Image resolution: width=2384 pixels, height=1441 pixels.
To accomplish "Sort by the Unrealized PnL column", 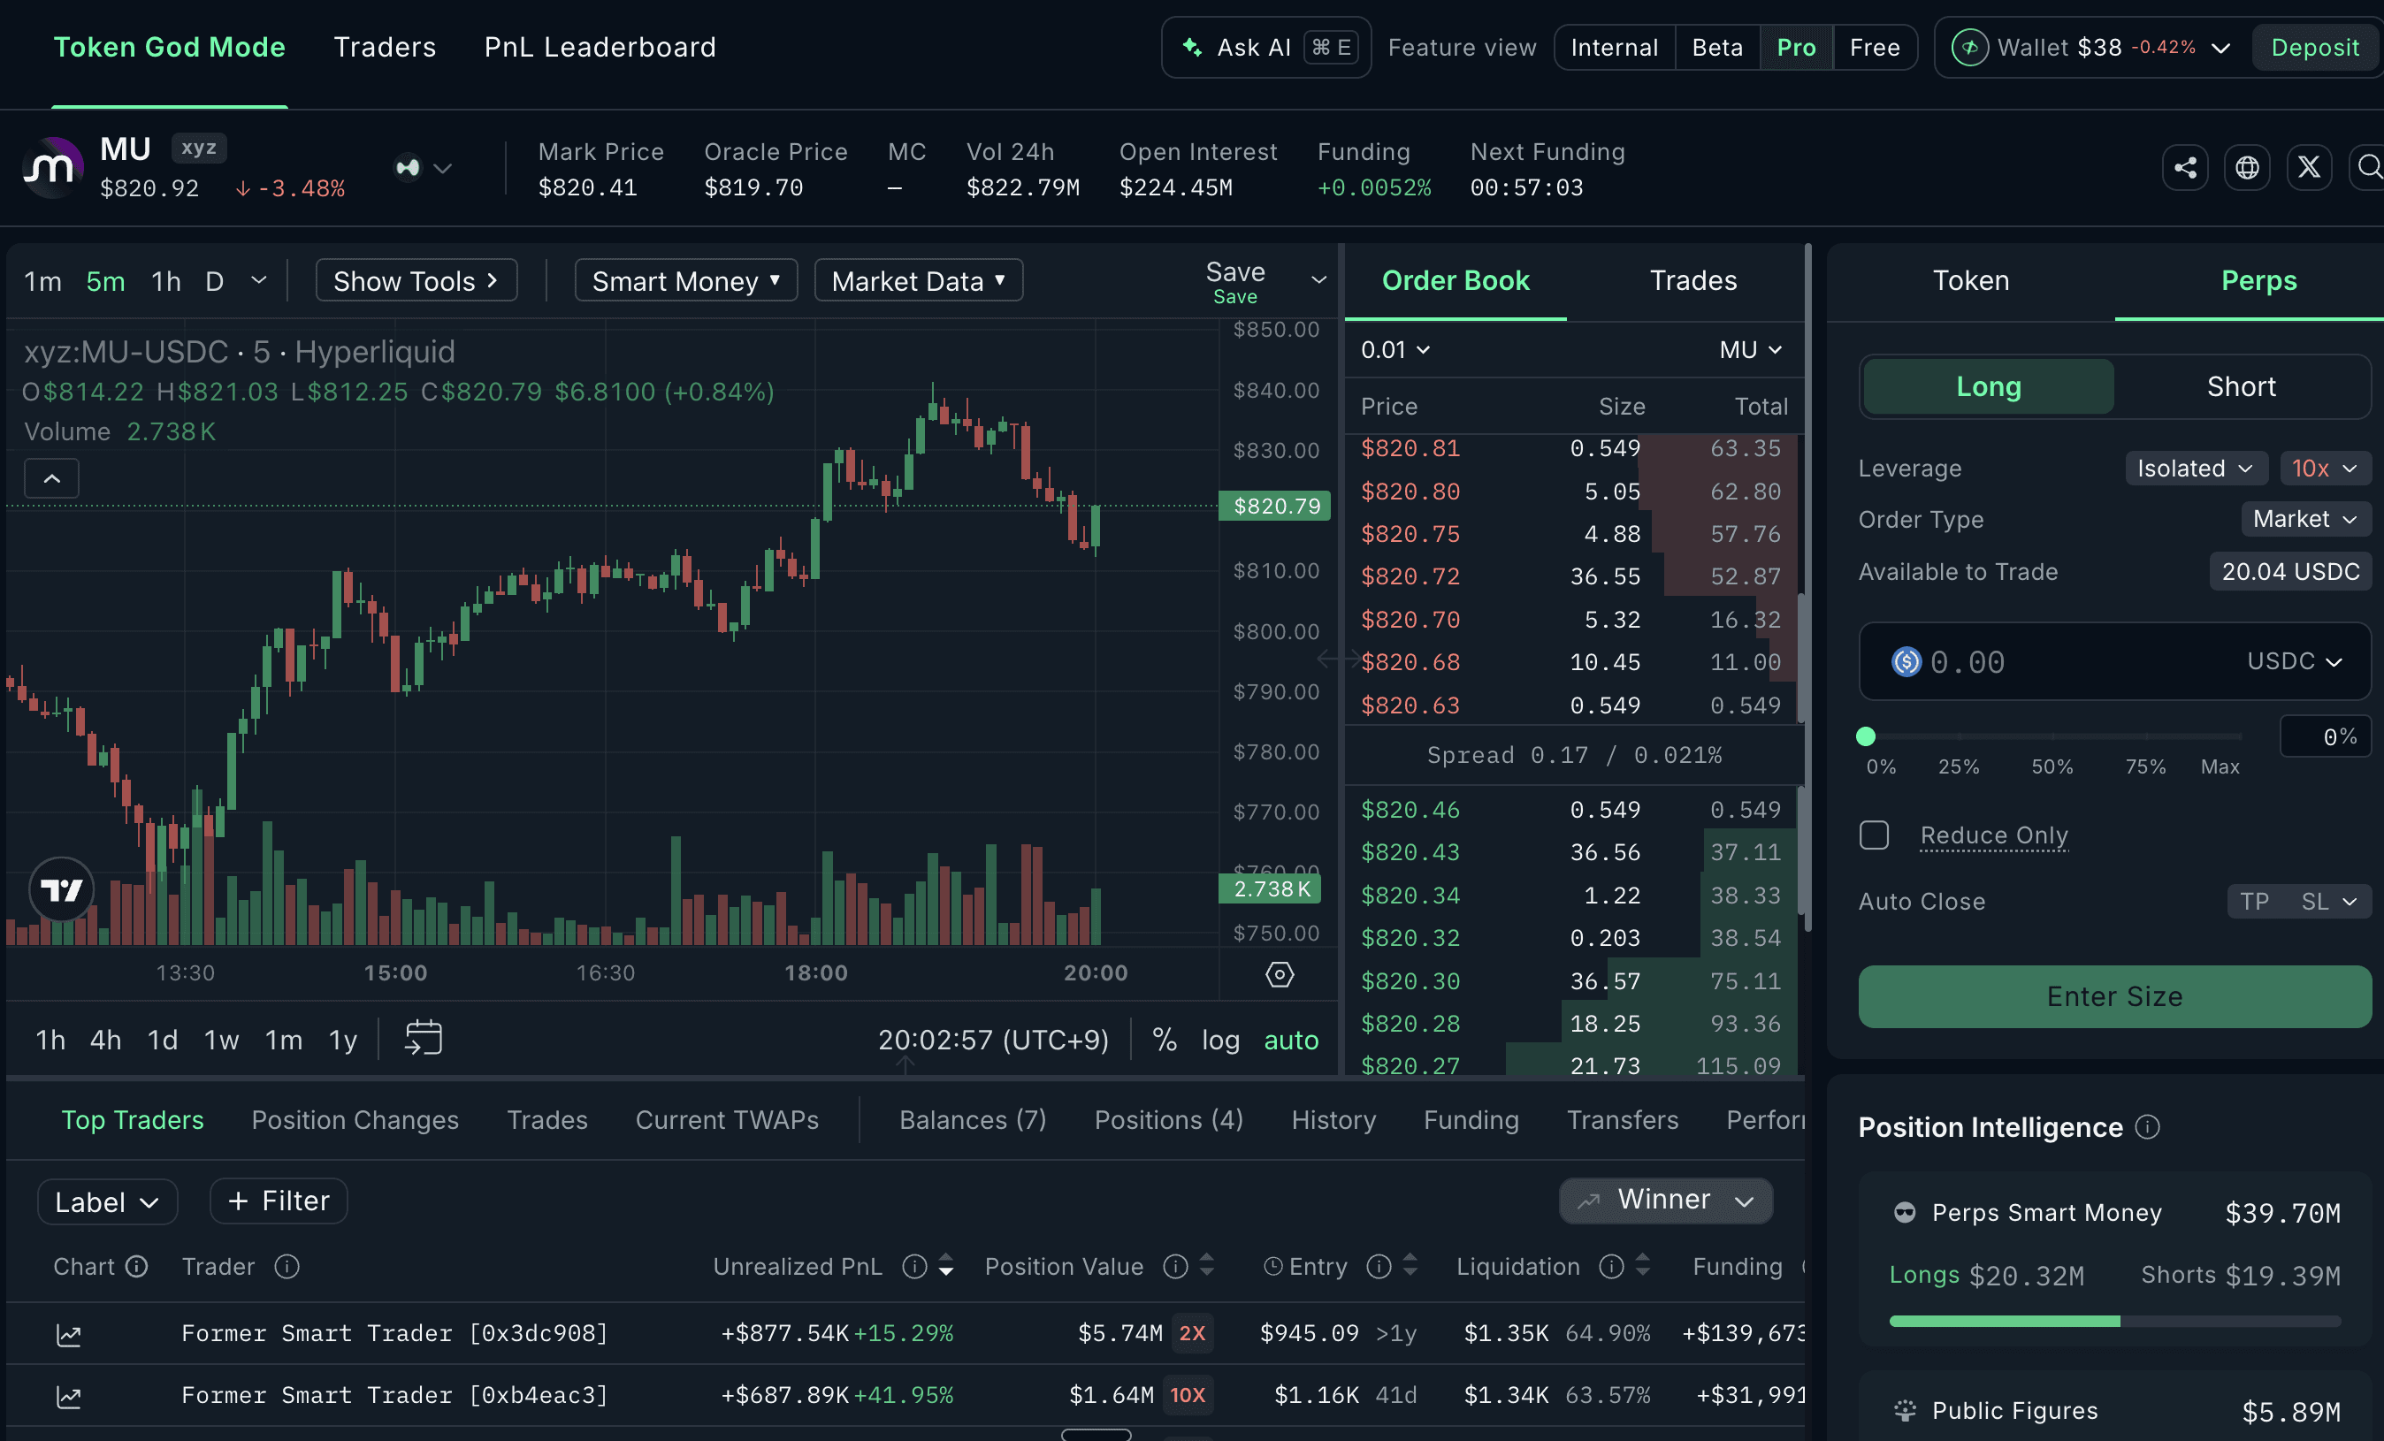I will (945, 1266).
